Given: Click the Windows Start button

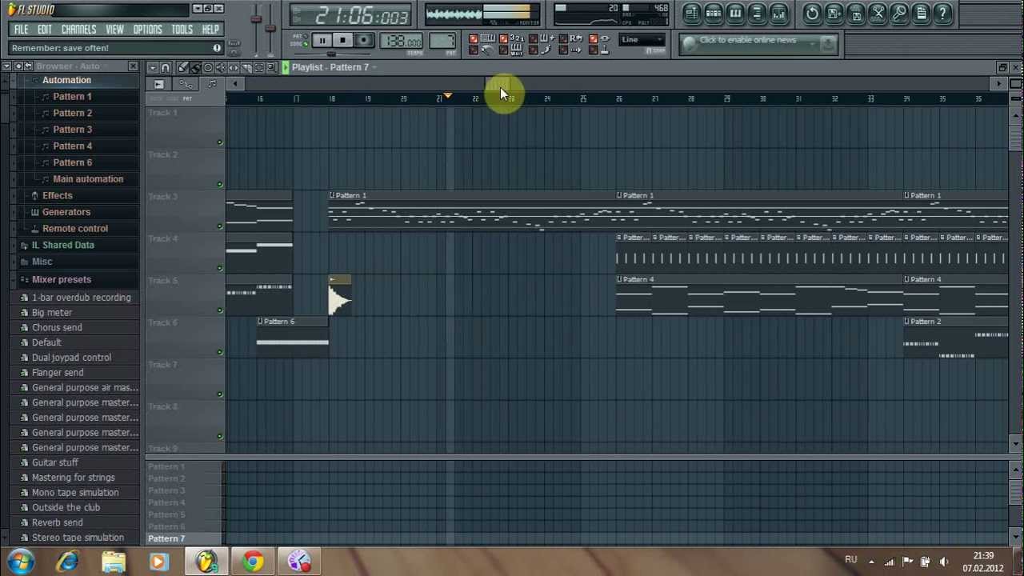Looking at the screenshot, I should [21, 562].
